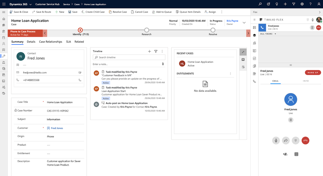This screenshot has height=176, width=323.
Task: Click the attachment paperclip in the note box
Action: [x=163, y=64]
